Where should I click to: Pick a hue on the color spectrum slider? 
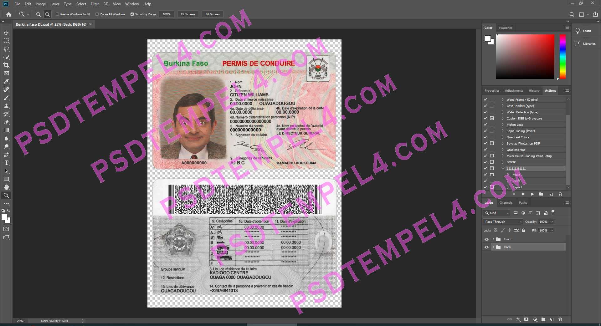[562, 56]
